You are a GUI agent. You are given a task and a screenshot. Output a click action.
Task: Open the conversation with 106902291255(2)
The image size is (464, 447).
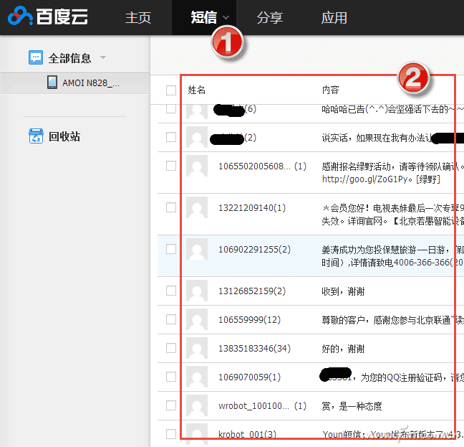pyautogui.click(x=254, y=249)
